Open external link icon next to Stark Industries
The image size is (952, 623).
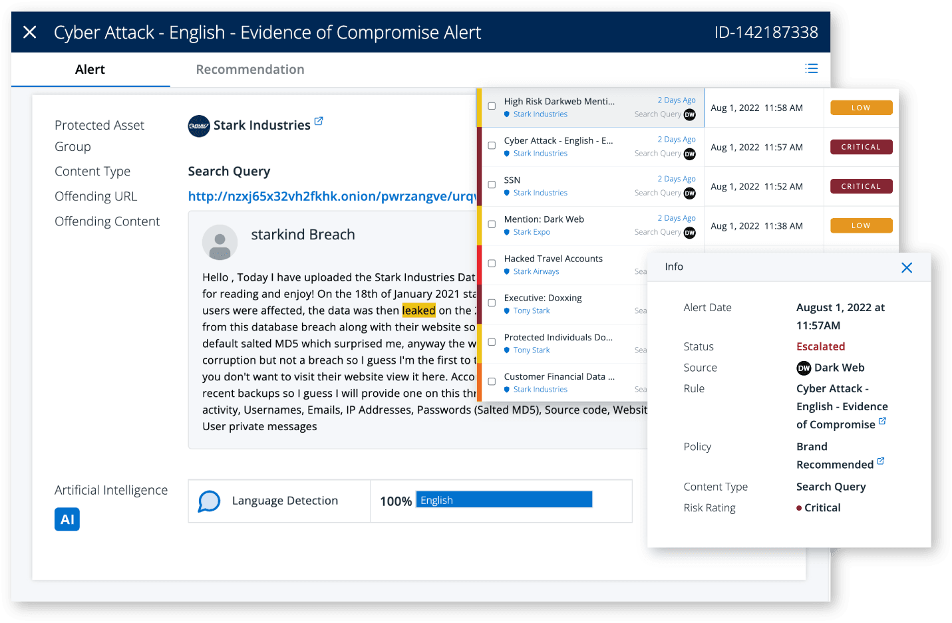tap(319, 121)
